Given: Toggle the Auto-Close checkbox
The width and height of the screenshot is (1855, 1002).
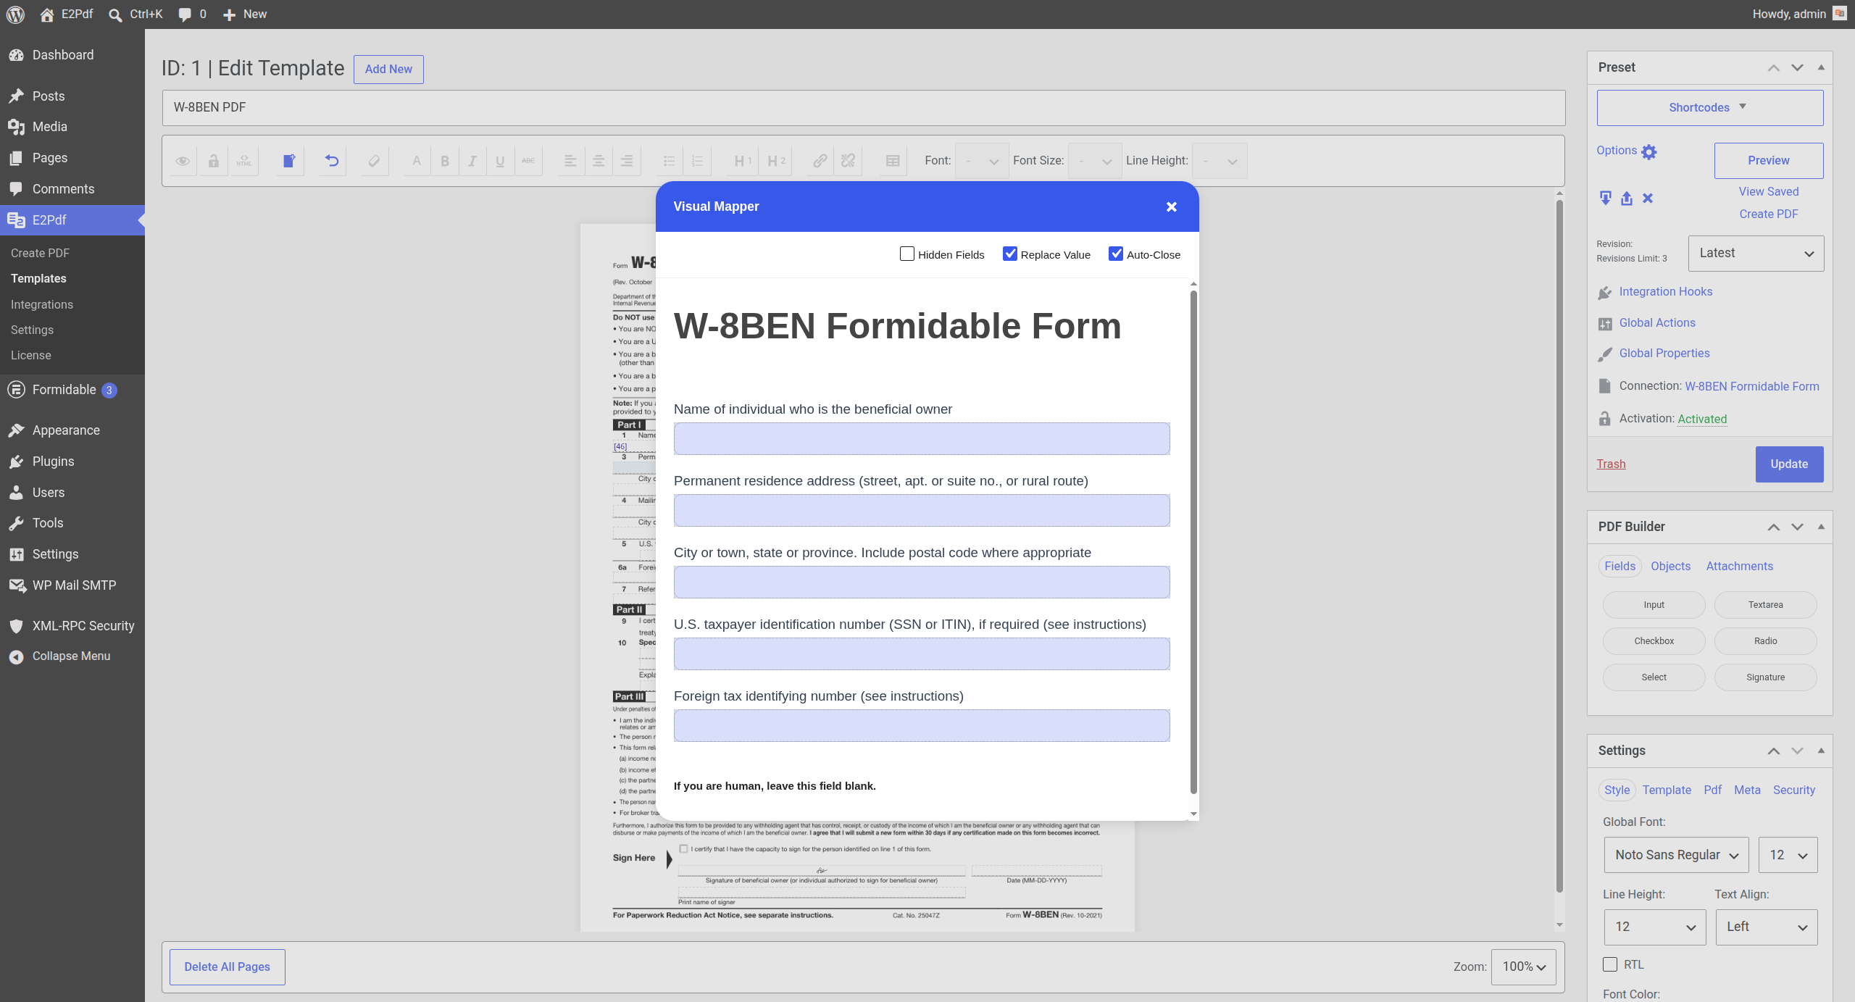Looking at the screenshot, I should (1115, 254).
